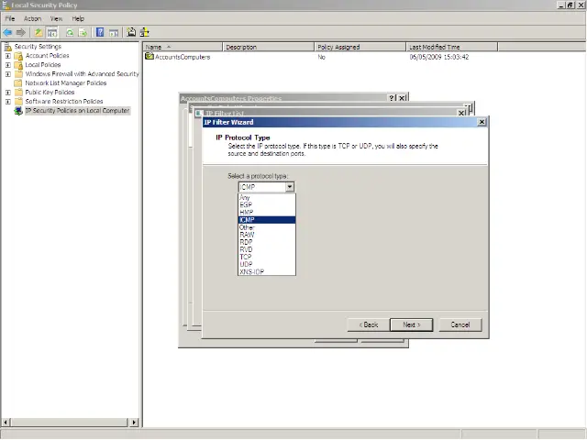Click the Up One Level toolbar icon
Screen dimensions: 587x440
coord(39,32)
